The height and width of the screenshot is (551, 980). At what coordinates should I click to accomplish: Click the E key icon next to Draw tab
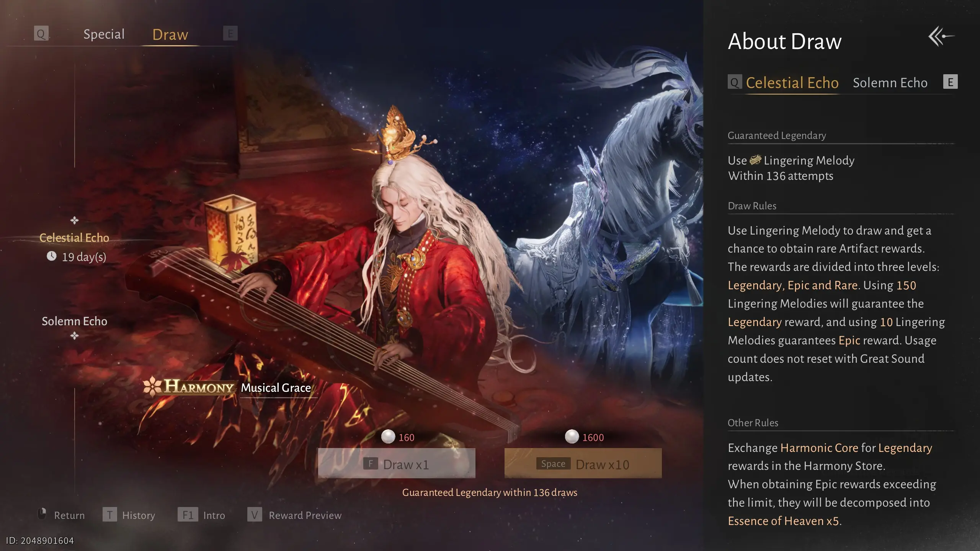[x=230, y=33]
